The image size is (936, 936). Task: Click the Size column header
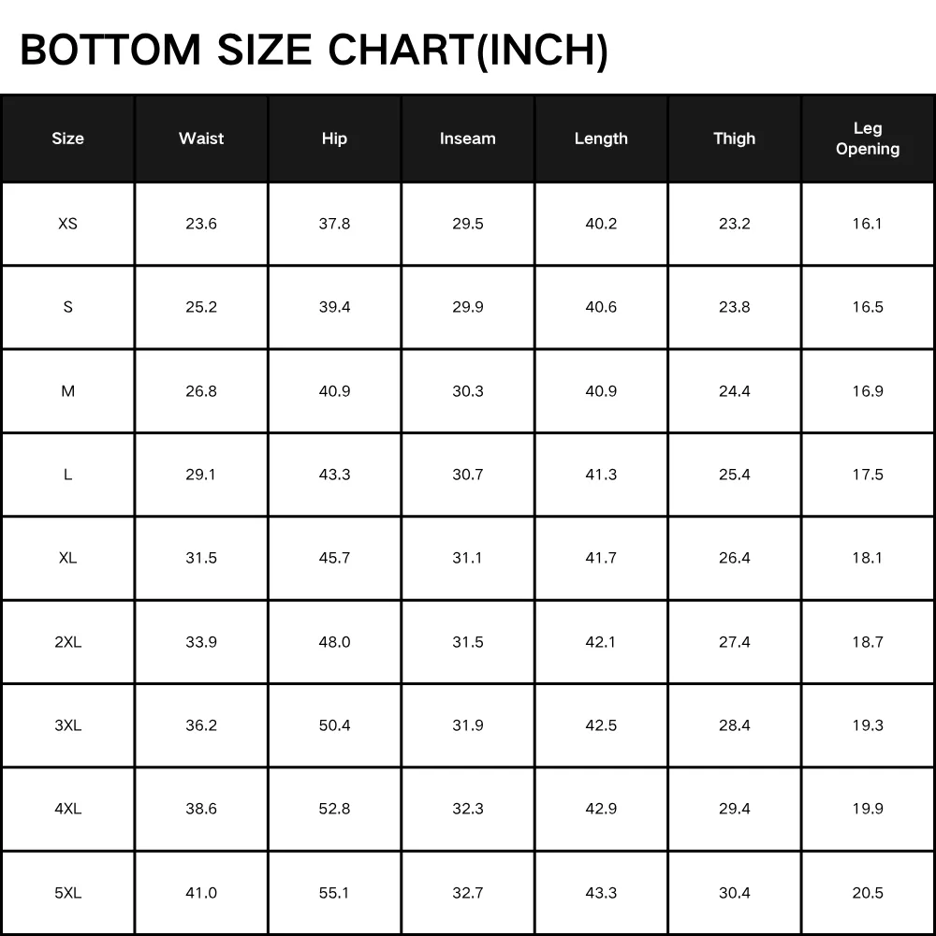67,139
